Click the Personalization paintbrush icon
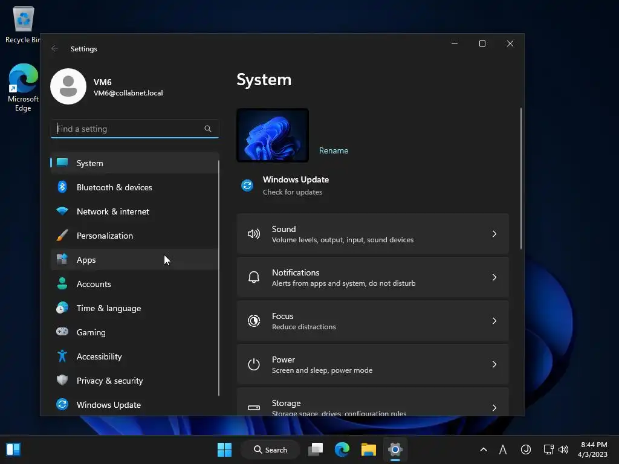 coord(62,235)
